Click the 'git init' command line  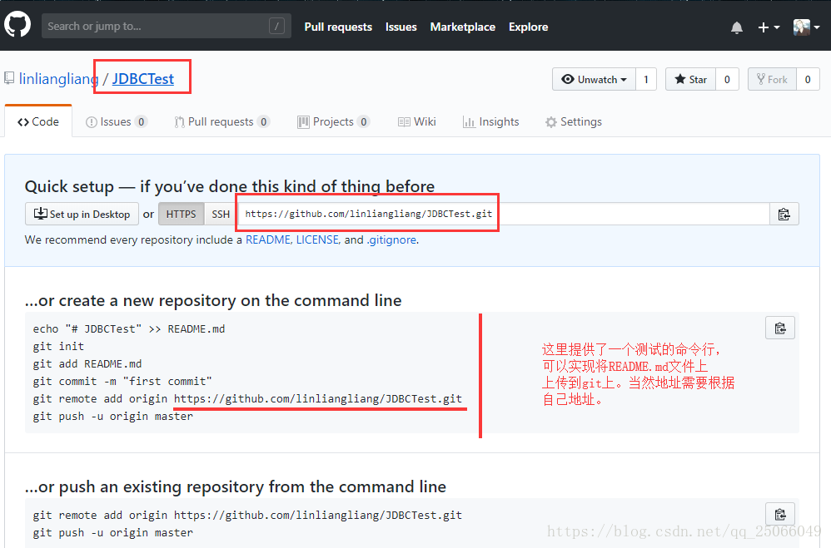pyautogui.click(x=58, y=346)
